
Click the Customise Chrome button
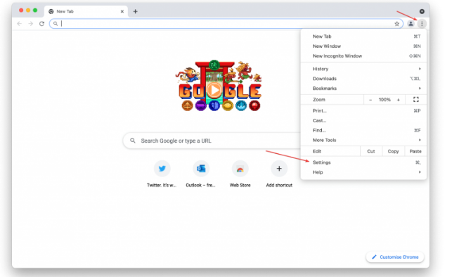[395, 257]
